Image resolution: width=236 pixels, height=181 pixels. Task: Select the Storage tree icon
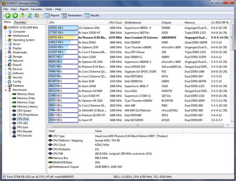coord(10,56)
